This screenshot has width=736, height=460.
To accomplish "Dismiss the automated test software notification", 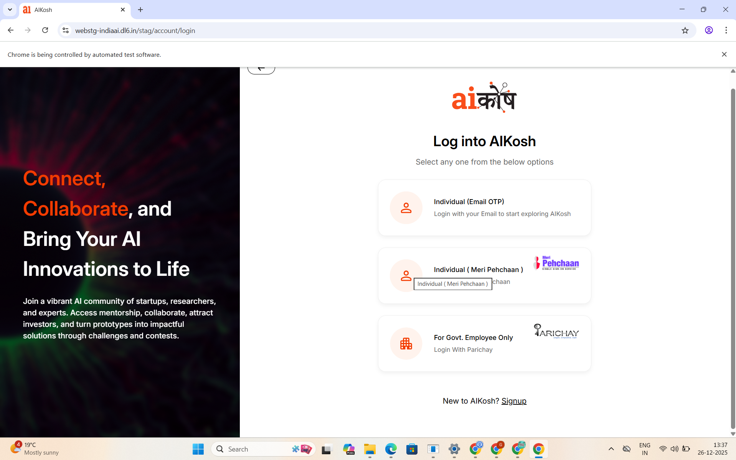I will [x=724, y=54].
